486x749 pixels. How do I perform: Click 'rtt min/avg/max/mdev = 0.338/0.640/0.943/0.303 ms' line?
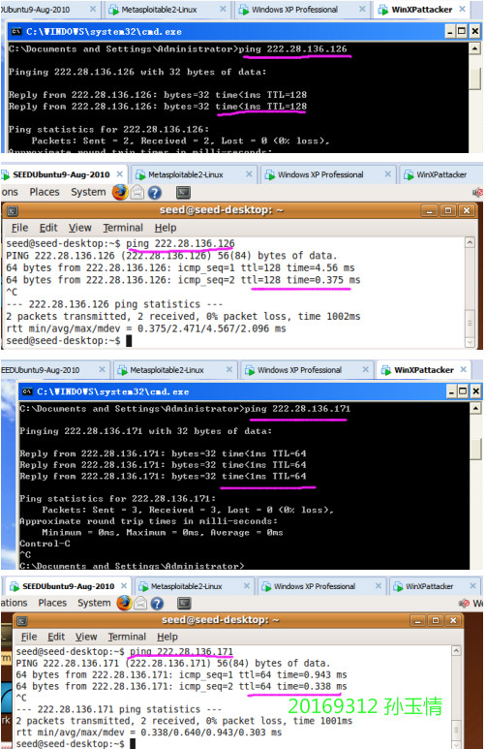coord(149,733)
